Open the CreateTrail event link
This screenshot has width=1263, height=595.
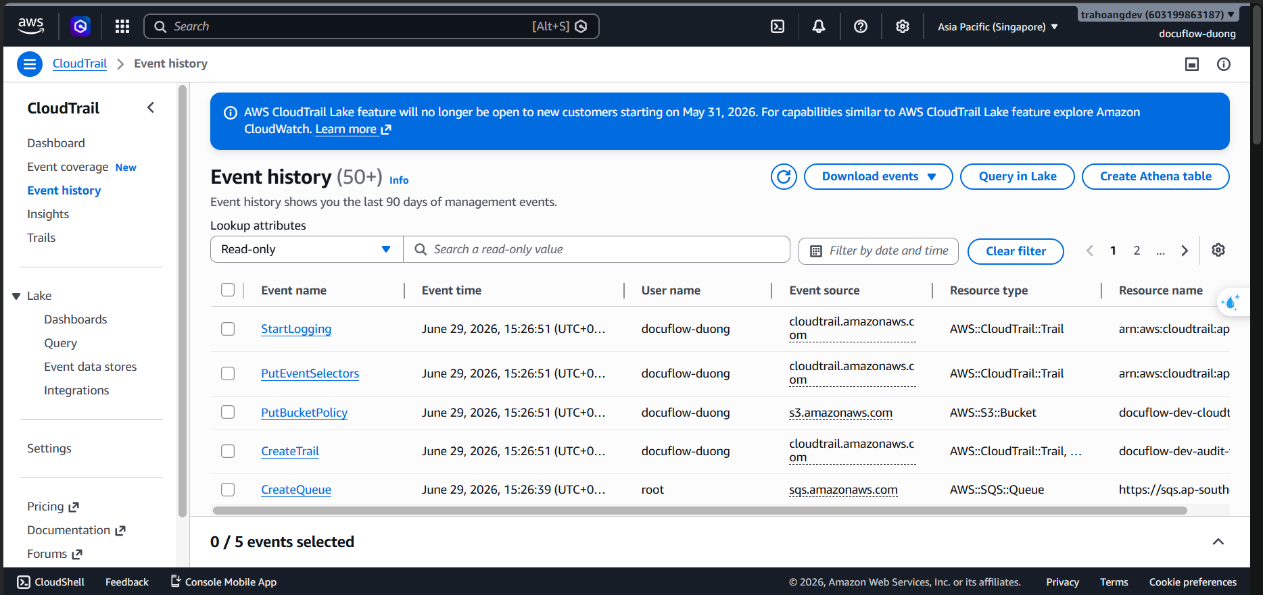click(x=290, y=451)
